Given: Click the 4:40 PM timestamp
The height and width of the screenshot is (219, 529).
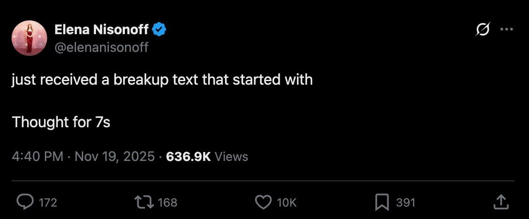Looking at the screenshot, I should (x=37, y=156).
